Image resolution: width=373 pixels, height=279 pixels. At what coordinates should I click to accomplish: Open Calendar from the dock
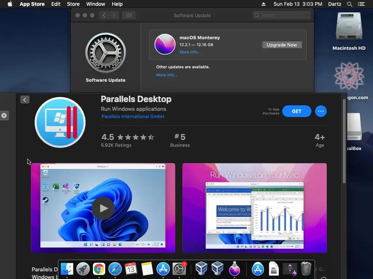[131, 269]
